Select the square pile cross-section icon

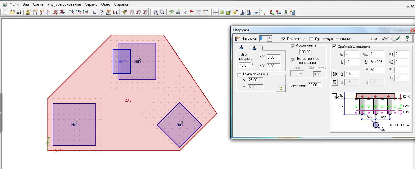[x=335, y=82]
